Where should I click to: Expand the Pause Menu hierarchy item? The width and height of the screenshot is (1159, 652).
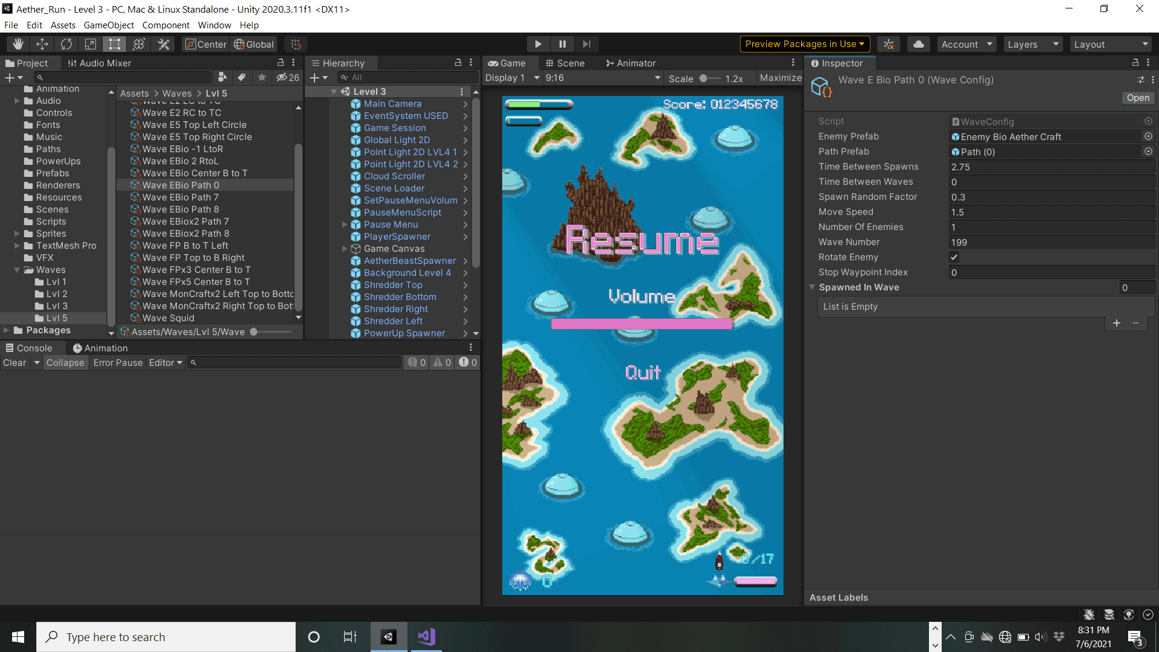tap(345, 225)
